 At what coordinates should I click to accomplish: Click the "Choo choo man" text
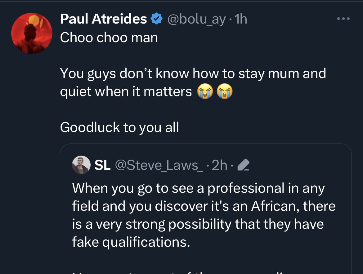pyautogui.click(x=109, y=38)
